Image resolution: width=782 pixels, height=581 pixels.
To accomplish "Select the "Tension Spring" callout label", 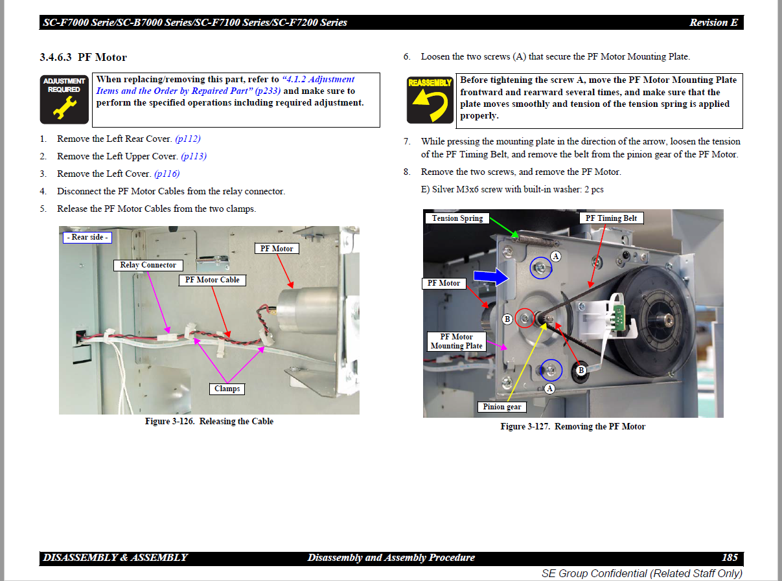I will [457, 218].
